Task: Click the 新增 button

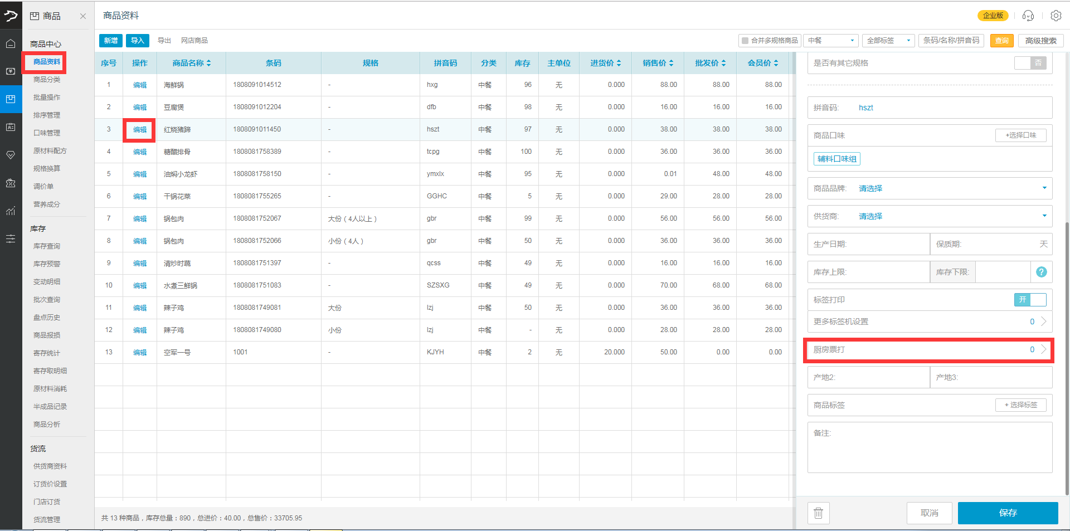Action: coord(111,41)
